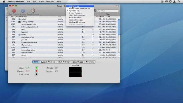Select the pboard process row

[63, 40]
